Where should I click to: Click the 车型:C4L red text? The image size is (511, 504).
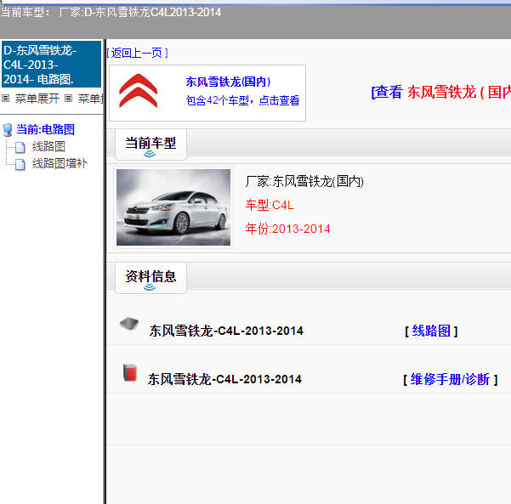click(x=270, y=205)
